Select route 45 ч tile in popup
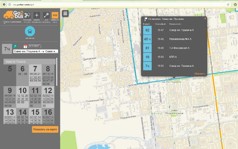The height and width of the screenshot is (149, 238). [147, 39]
